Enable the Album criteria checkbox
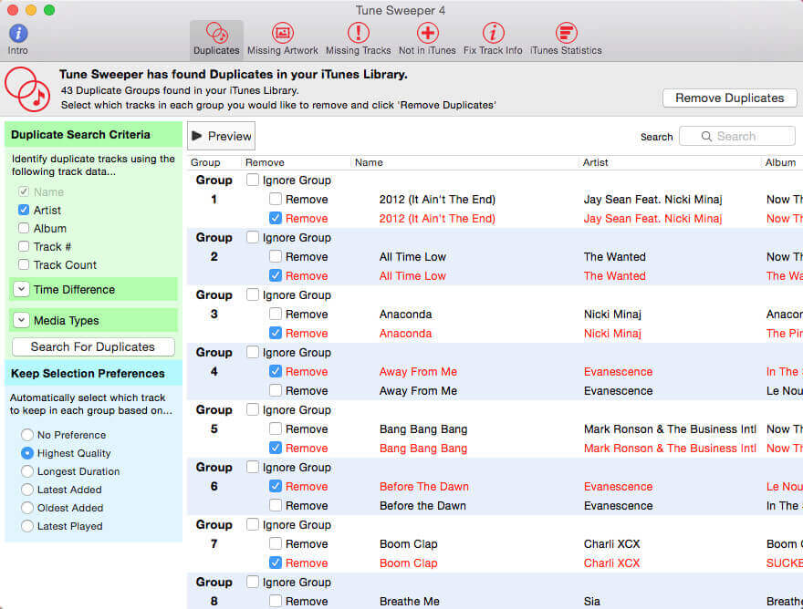803x609 pixels. point(24,228)
